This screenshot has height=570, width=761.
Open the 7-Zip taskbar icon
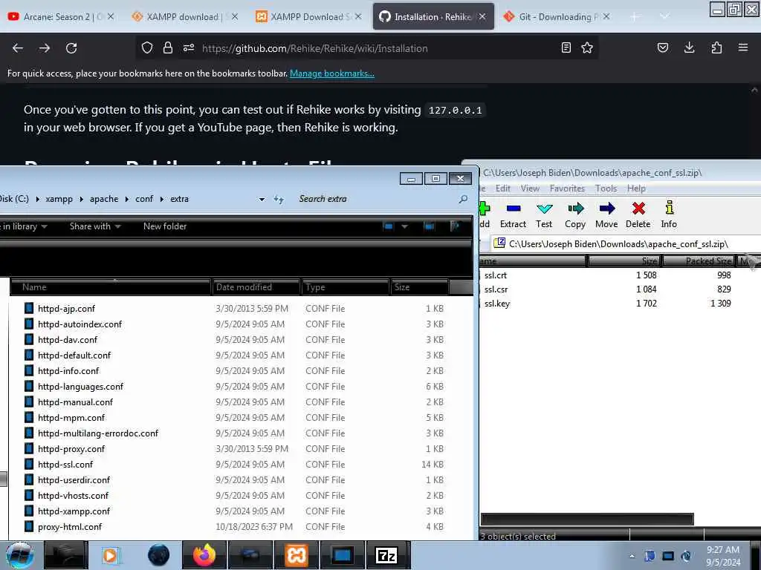(386, 555)
